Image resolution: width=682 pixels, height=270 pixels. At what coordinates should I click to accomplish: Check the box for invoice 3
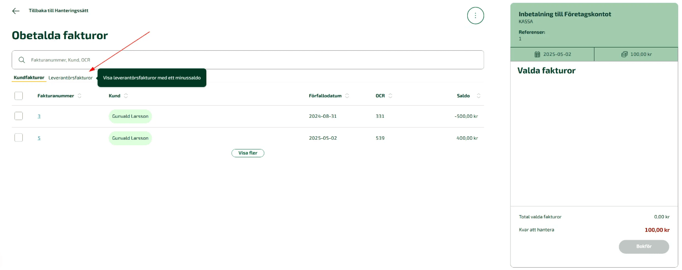pyautogui.click(x=19, y=116)
